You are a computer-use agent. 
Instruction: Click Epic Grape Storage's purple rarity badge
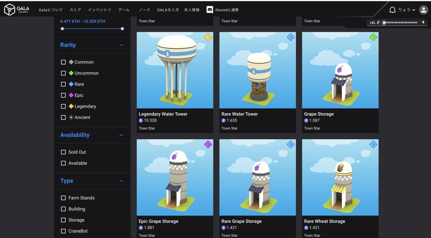point(208,144)
